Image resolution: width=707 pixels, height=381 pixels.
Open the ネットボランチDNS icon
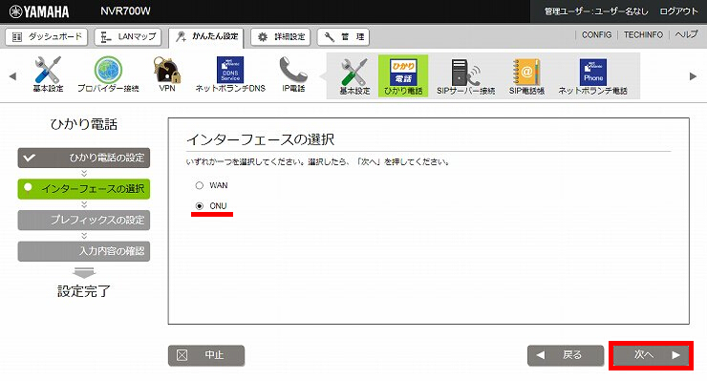(230, 74)
